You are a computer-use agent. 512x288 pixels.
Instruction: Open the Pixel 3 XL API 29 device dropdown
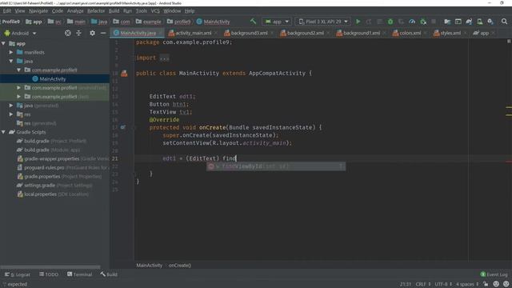tap(322, 22)
